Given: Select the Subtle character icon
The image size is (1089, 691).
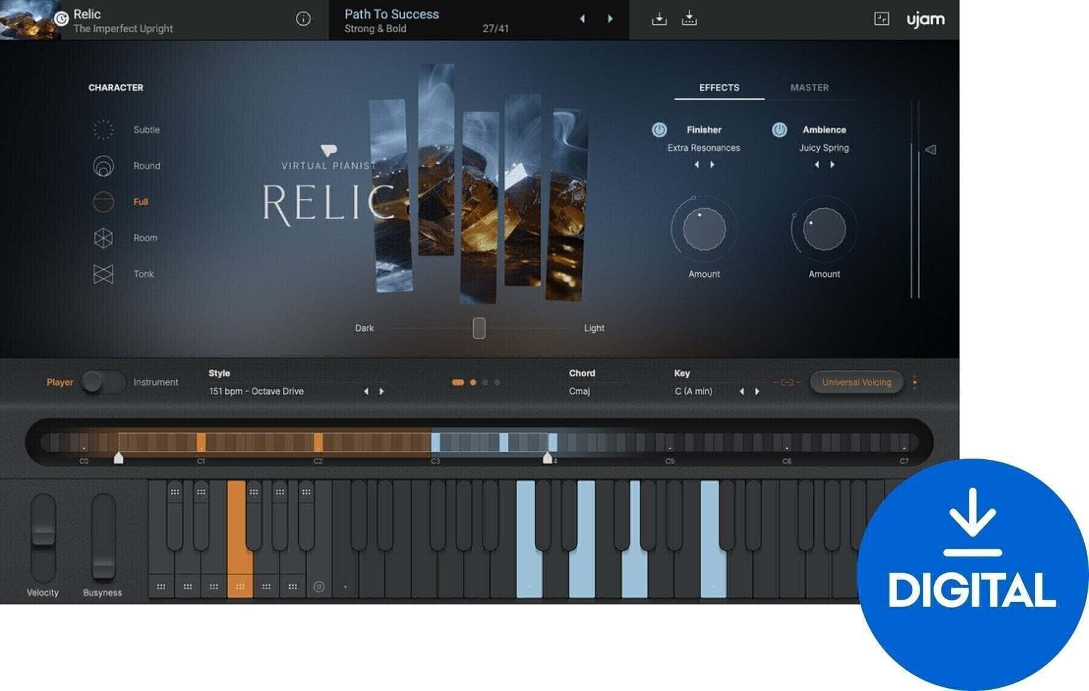Looking at the screenshot, I should tap(103, 129).
